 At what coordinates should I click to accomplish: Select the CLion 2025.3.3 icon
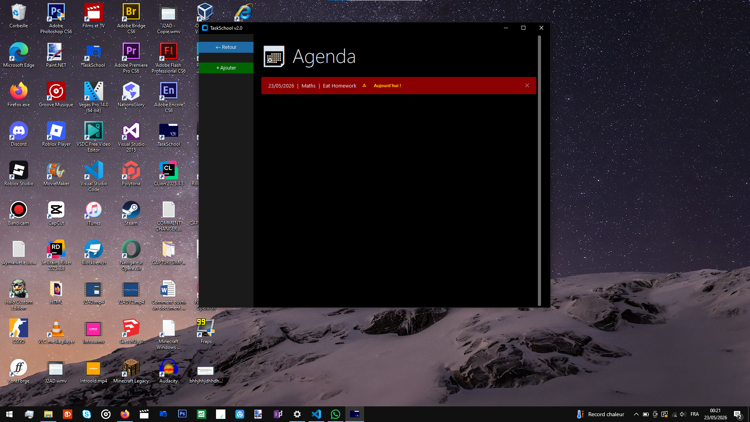coord(169,174)
